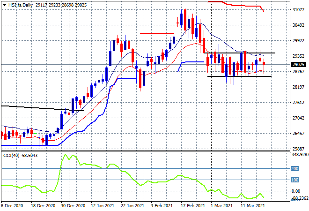
Task: Click the 30 Dec 2020 date label
Action: [73, 205]
